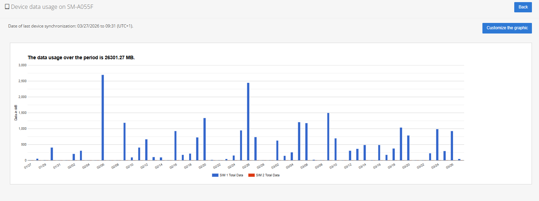Click the blue SIM 1 legend swatch
The image size is (539, 201).
click(215, 175)
